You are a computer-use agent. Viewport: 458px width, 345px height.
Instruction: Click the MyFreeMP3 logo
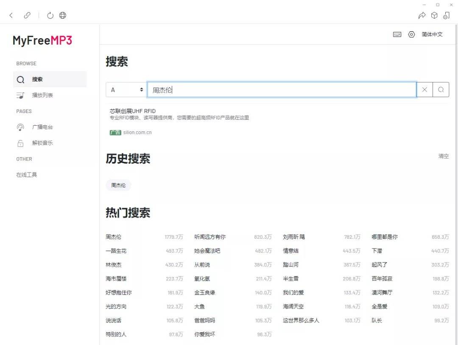pos(42,40)
